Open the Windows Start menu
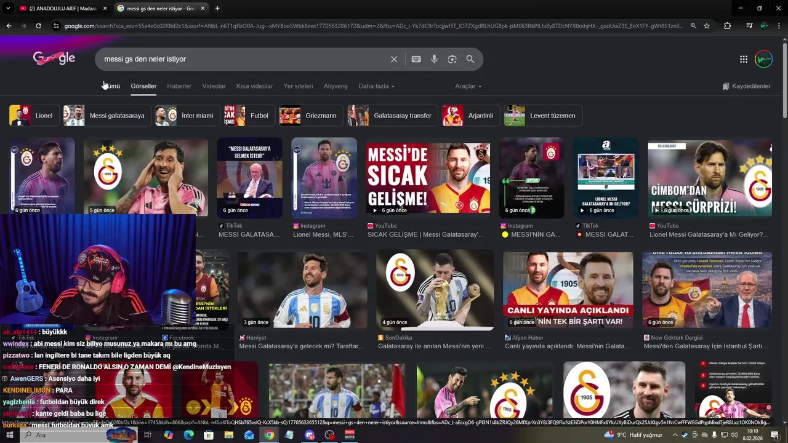788x443 pixels. coord(10,435)
